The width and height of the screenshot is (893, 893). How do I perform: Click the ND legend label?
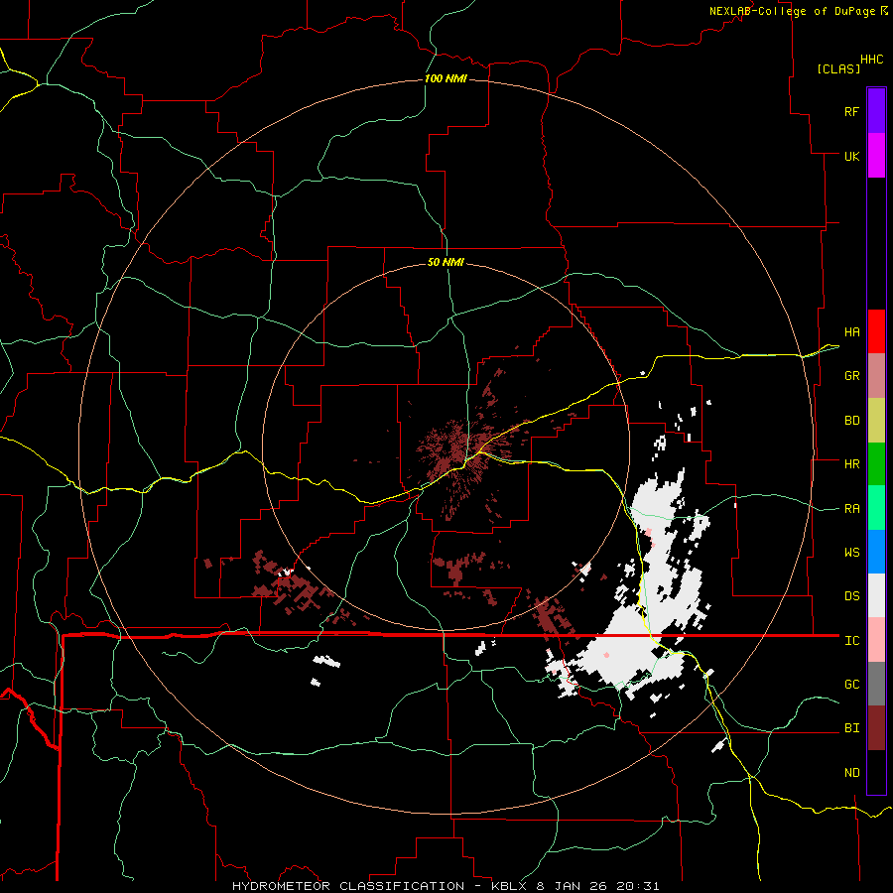pos(851,773)
